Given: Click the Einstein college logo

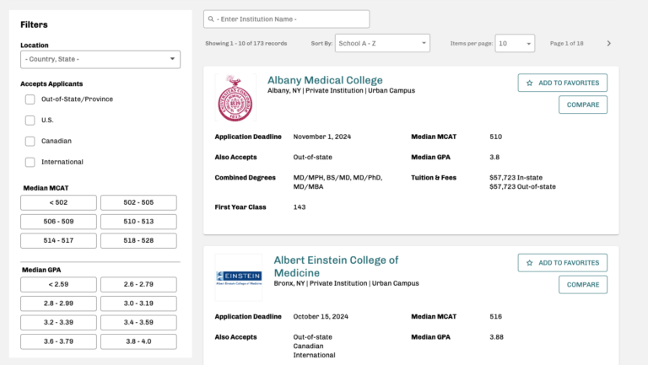Looking at the screenshot, I should point(239,278).
